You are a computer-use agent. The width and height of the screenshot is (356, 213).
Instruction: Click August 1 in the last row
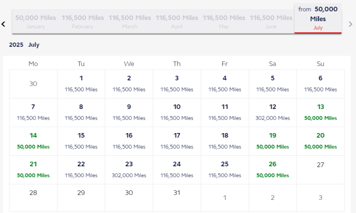[x=225, y=198]
